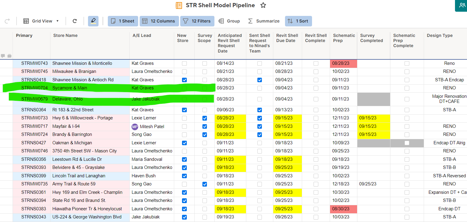Uncheck Survey Scope for Army Trail & Route 59
Image resolution: width=467 pixels, height=222 pixels.
coord(205,184)
